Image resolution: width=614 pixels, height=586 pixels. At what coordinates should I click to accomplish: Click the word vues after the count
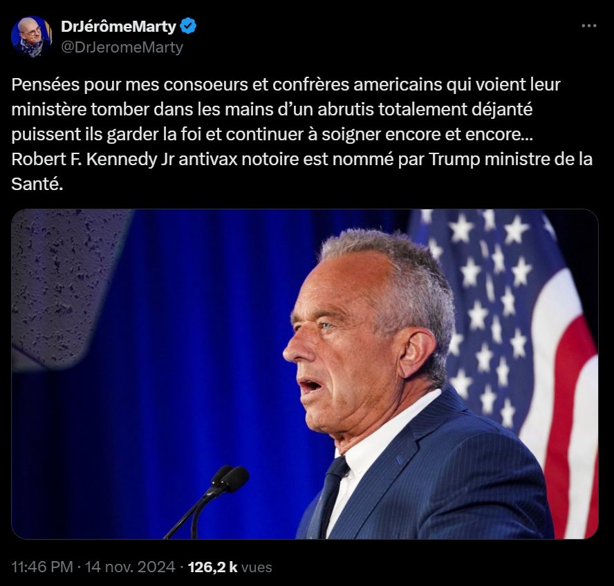(257, 567)
